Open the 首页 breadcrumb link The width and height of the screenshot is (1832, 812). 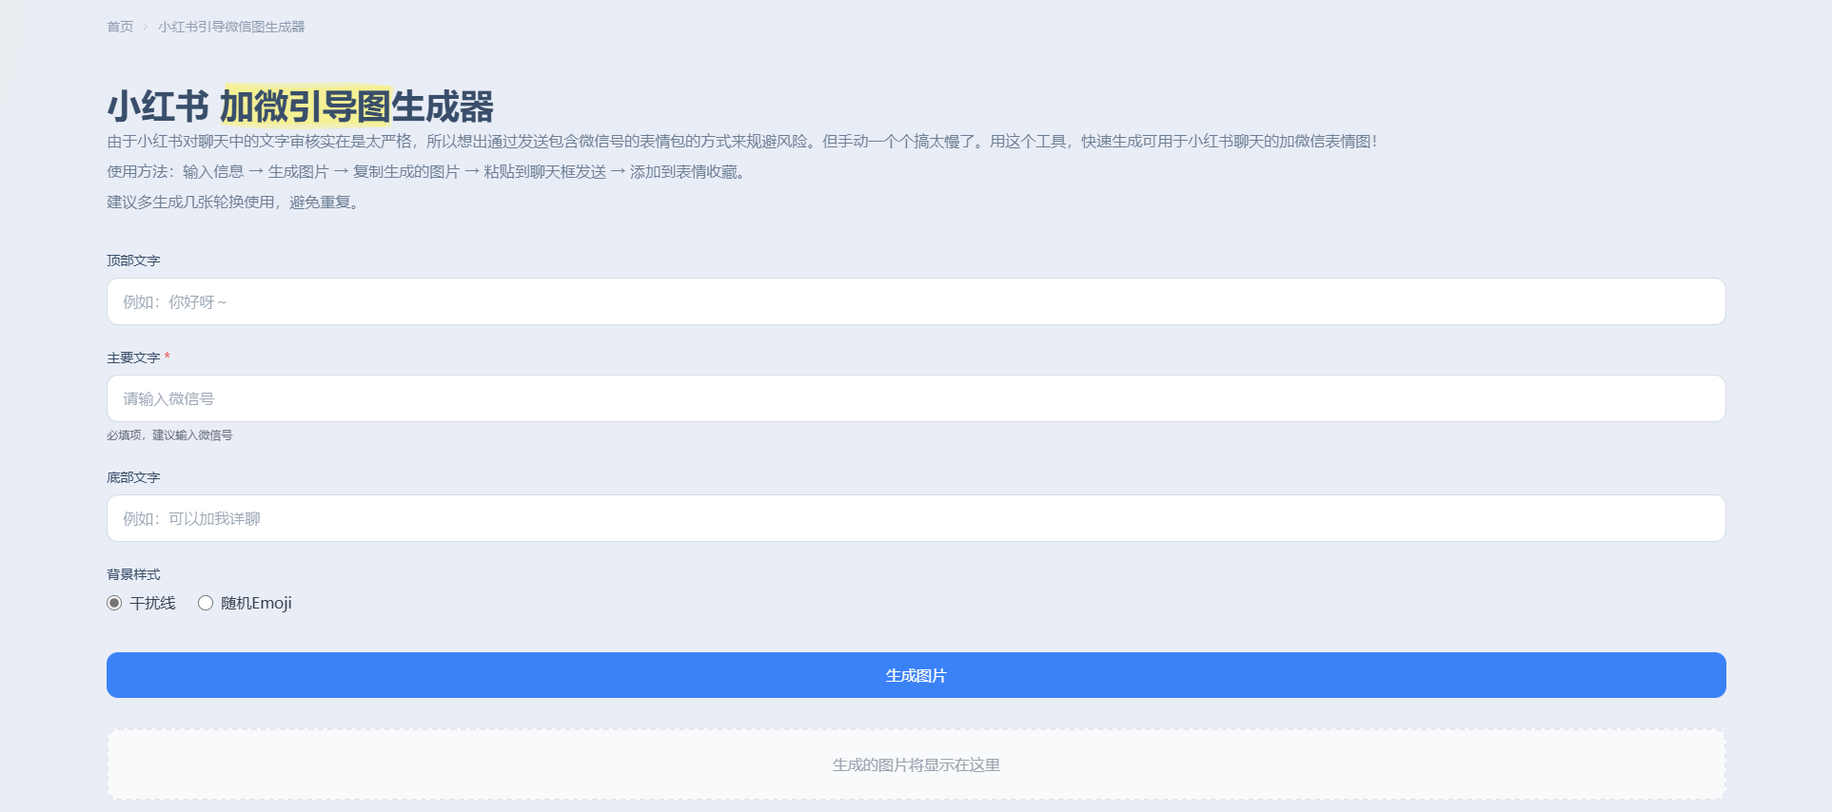[x=120, y=27]
